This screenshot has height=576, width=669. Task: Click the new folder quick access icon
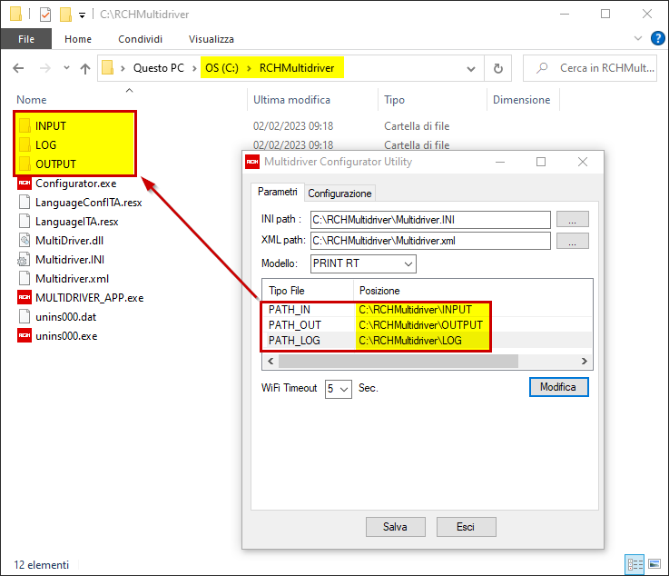point(65,15)
